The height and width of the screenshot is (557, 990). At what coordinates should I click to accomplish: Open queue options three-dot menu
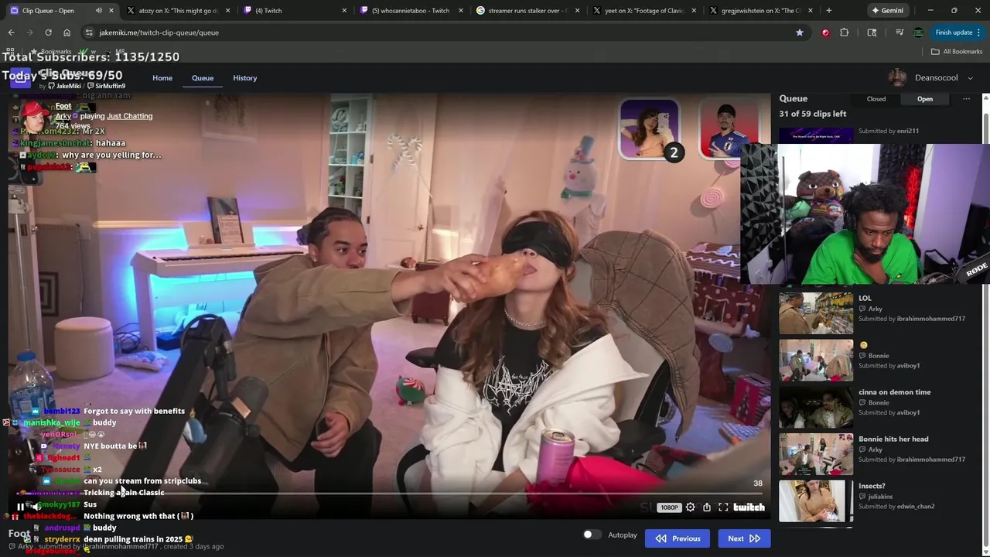[966, 99]
